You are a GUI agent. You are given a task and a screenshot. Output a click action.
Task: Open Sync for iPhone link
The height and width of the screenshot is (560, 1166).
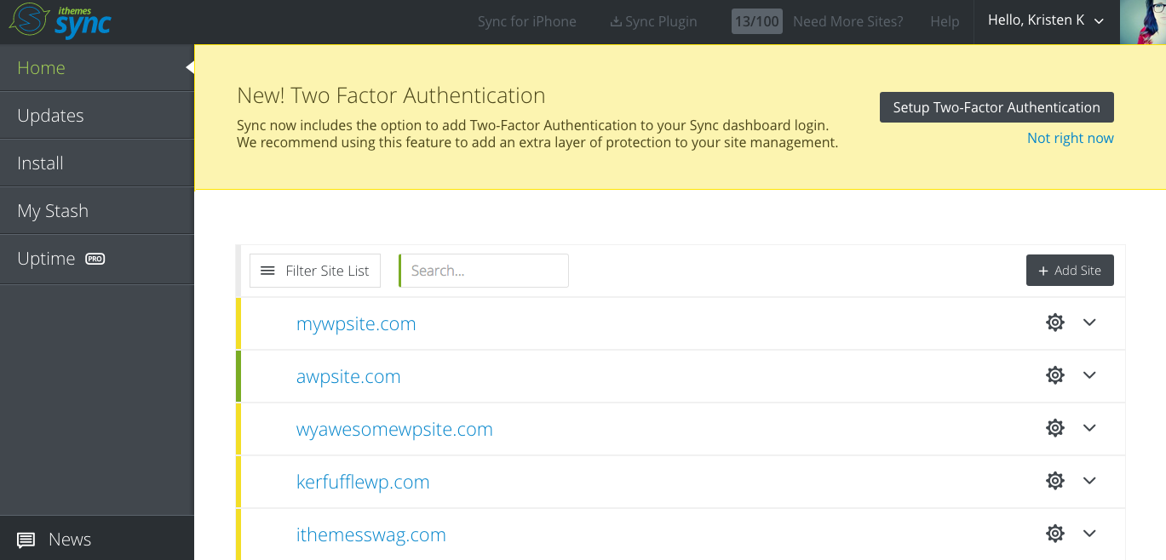point(527,22)
